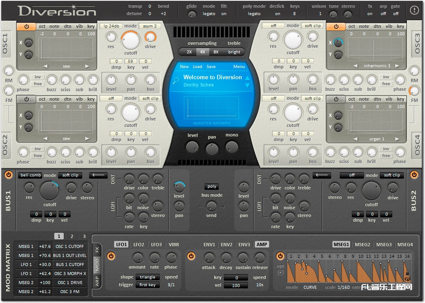Click the BUS1 left arrow routing icon
The height and width of the screenshot is (303, 425).
pos(98,175)
